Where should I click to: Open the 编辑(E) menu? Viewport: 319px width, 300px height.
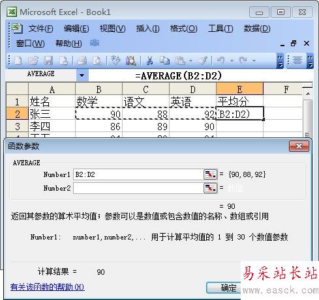click(76, 29)
